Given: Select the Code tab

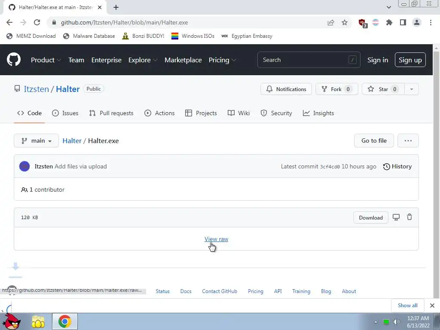Looking at the screenshot, I should point(29,113).
